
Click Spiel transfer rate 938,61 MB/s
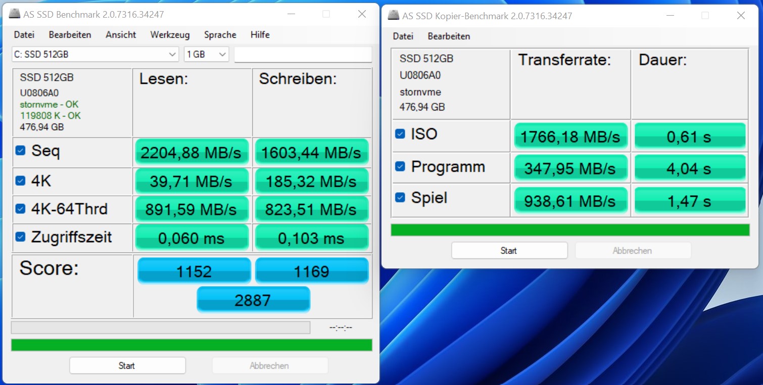[x=570, y=200]
